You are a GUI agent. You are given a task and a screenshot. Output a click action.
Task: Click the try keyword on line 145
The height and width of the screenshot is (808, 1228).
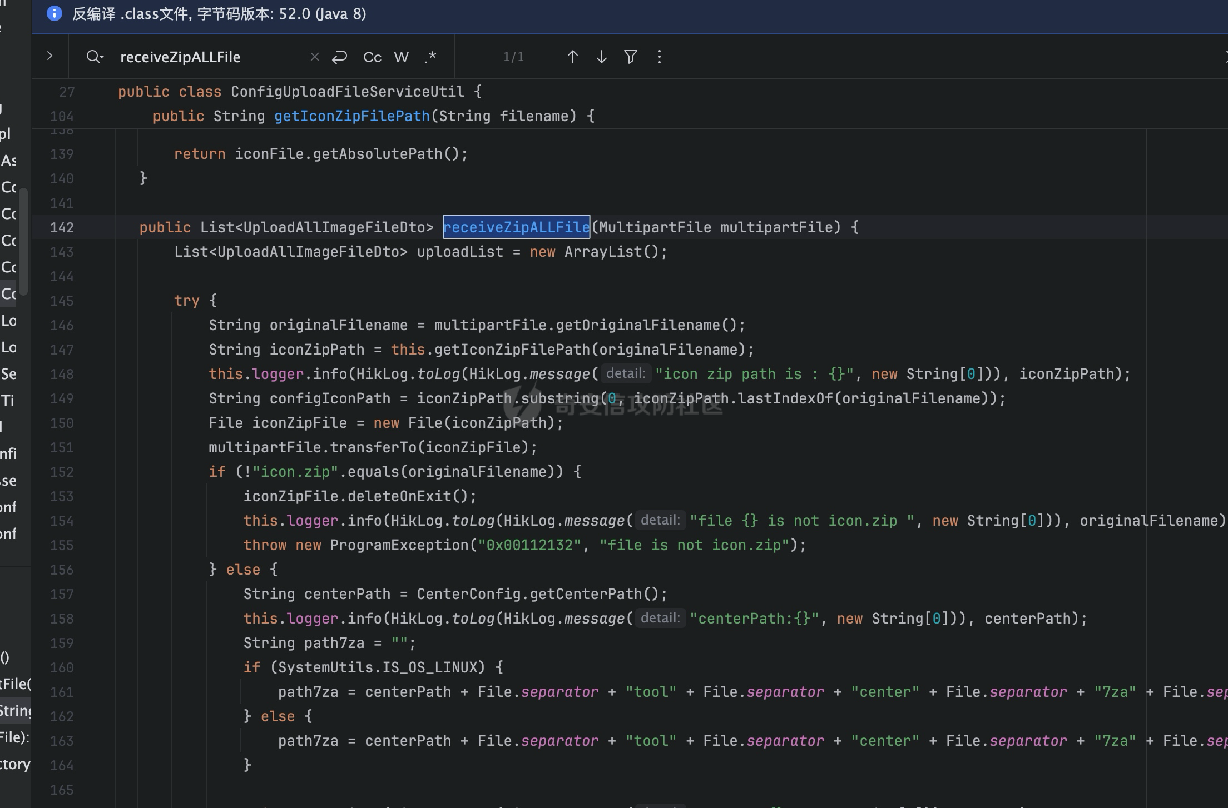(186, 301)
